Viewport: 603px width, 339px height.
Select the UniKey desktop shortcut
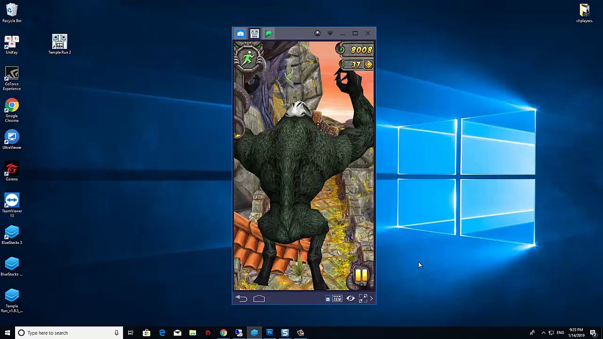click(x=12, y=45)
